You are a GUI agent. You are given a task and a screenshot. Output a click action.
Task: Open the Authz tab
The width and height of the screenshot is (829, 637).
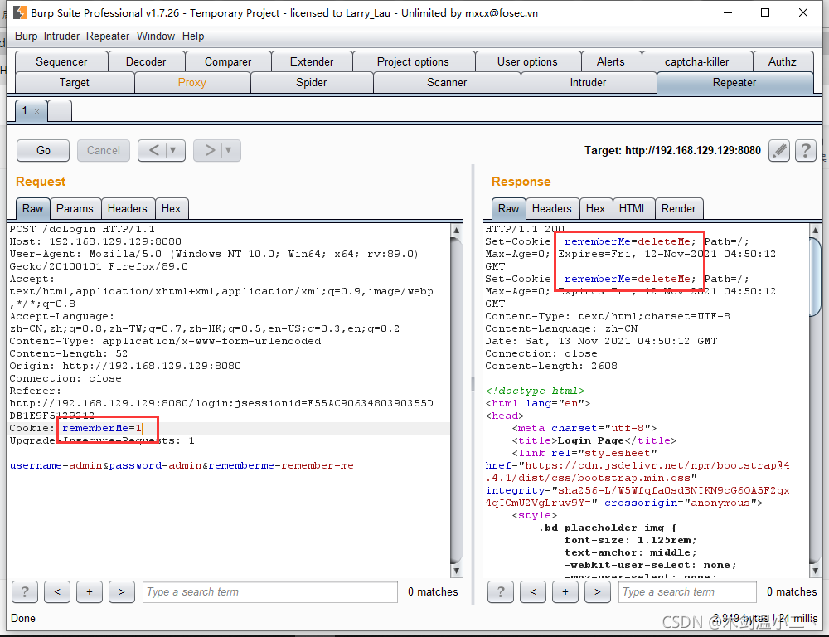783,62
